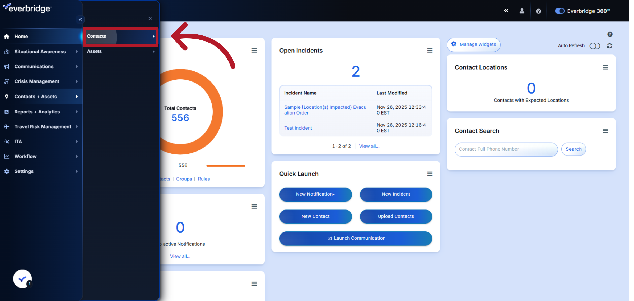Open the help question mark icon
The image size is (634, 301).
pyautogui.click(x=538, y=11)
